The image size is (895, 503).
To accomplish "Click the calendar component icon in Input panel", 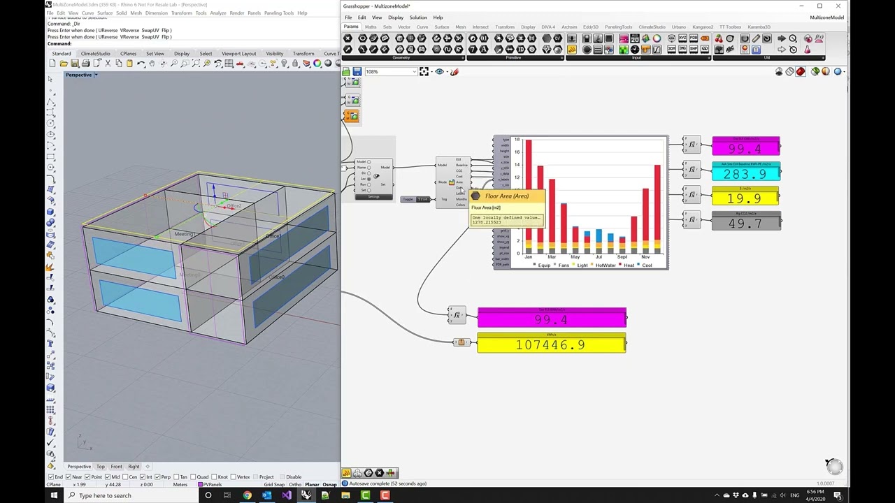I will (635, 38).
